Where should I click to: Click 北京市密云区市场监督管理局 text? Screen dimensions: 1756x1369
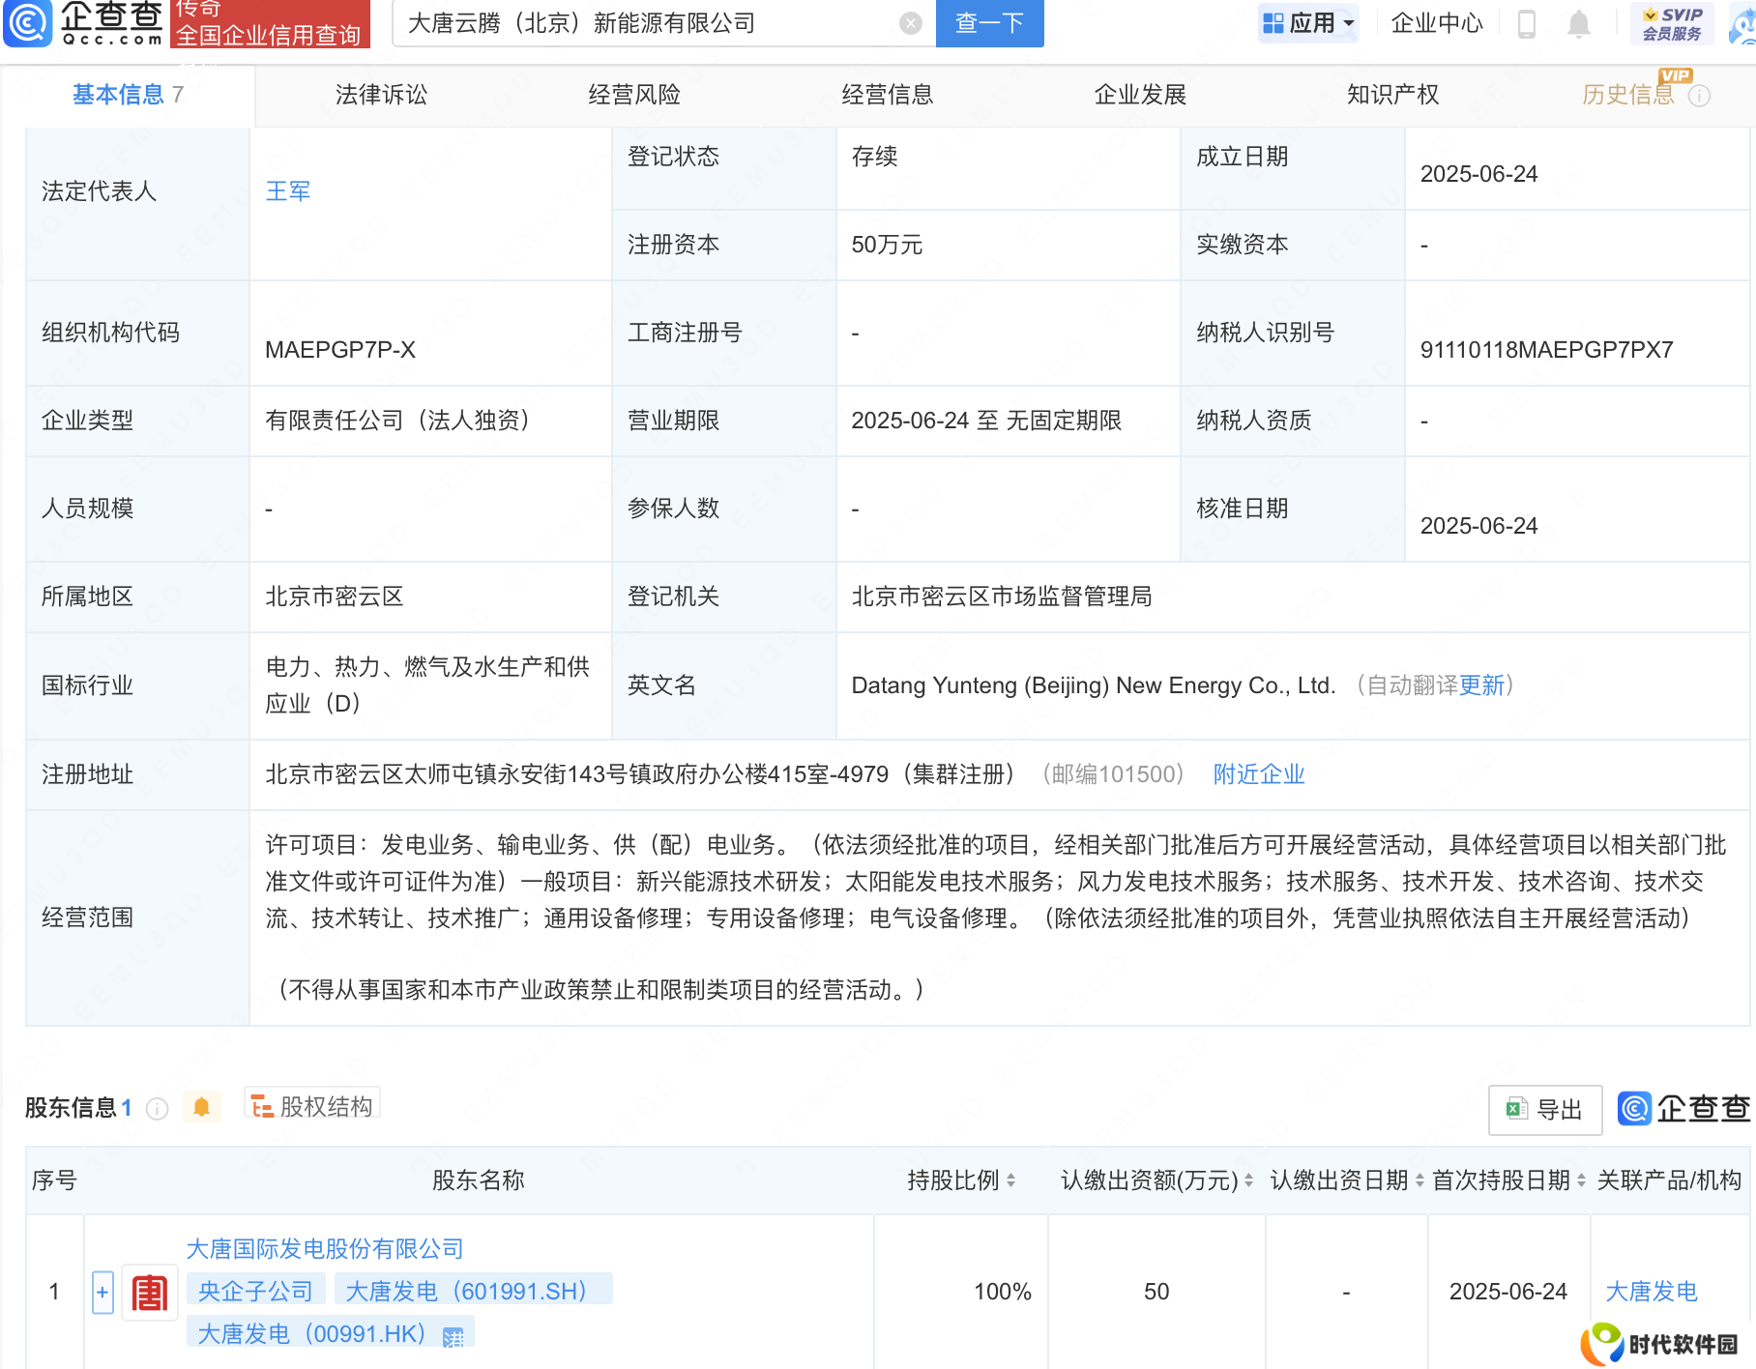point(1002,597)
